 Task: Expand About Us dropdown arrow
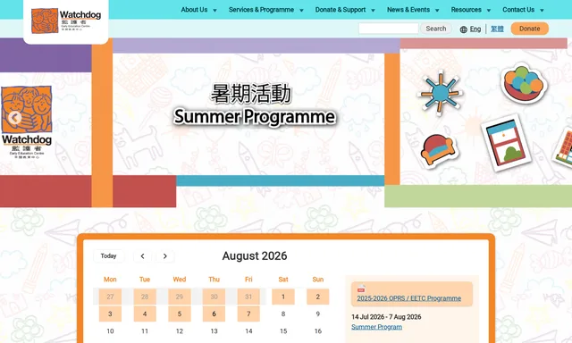pos(214,10)
